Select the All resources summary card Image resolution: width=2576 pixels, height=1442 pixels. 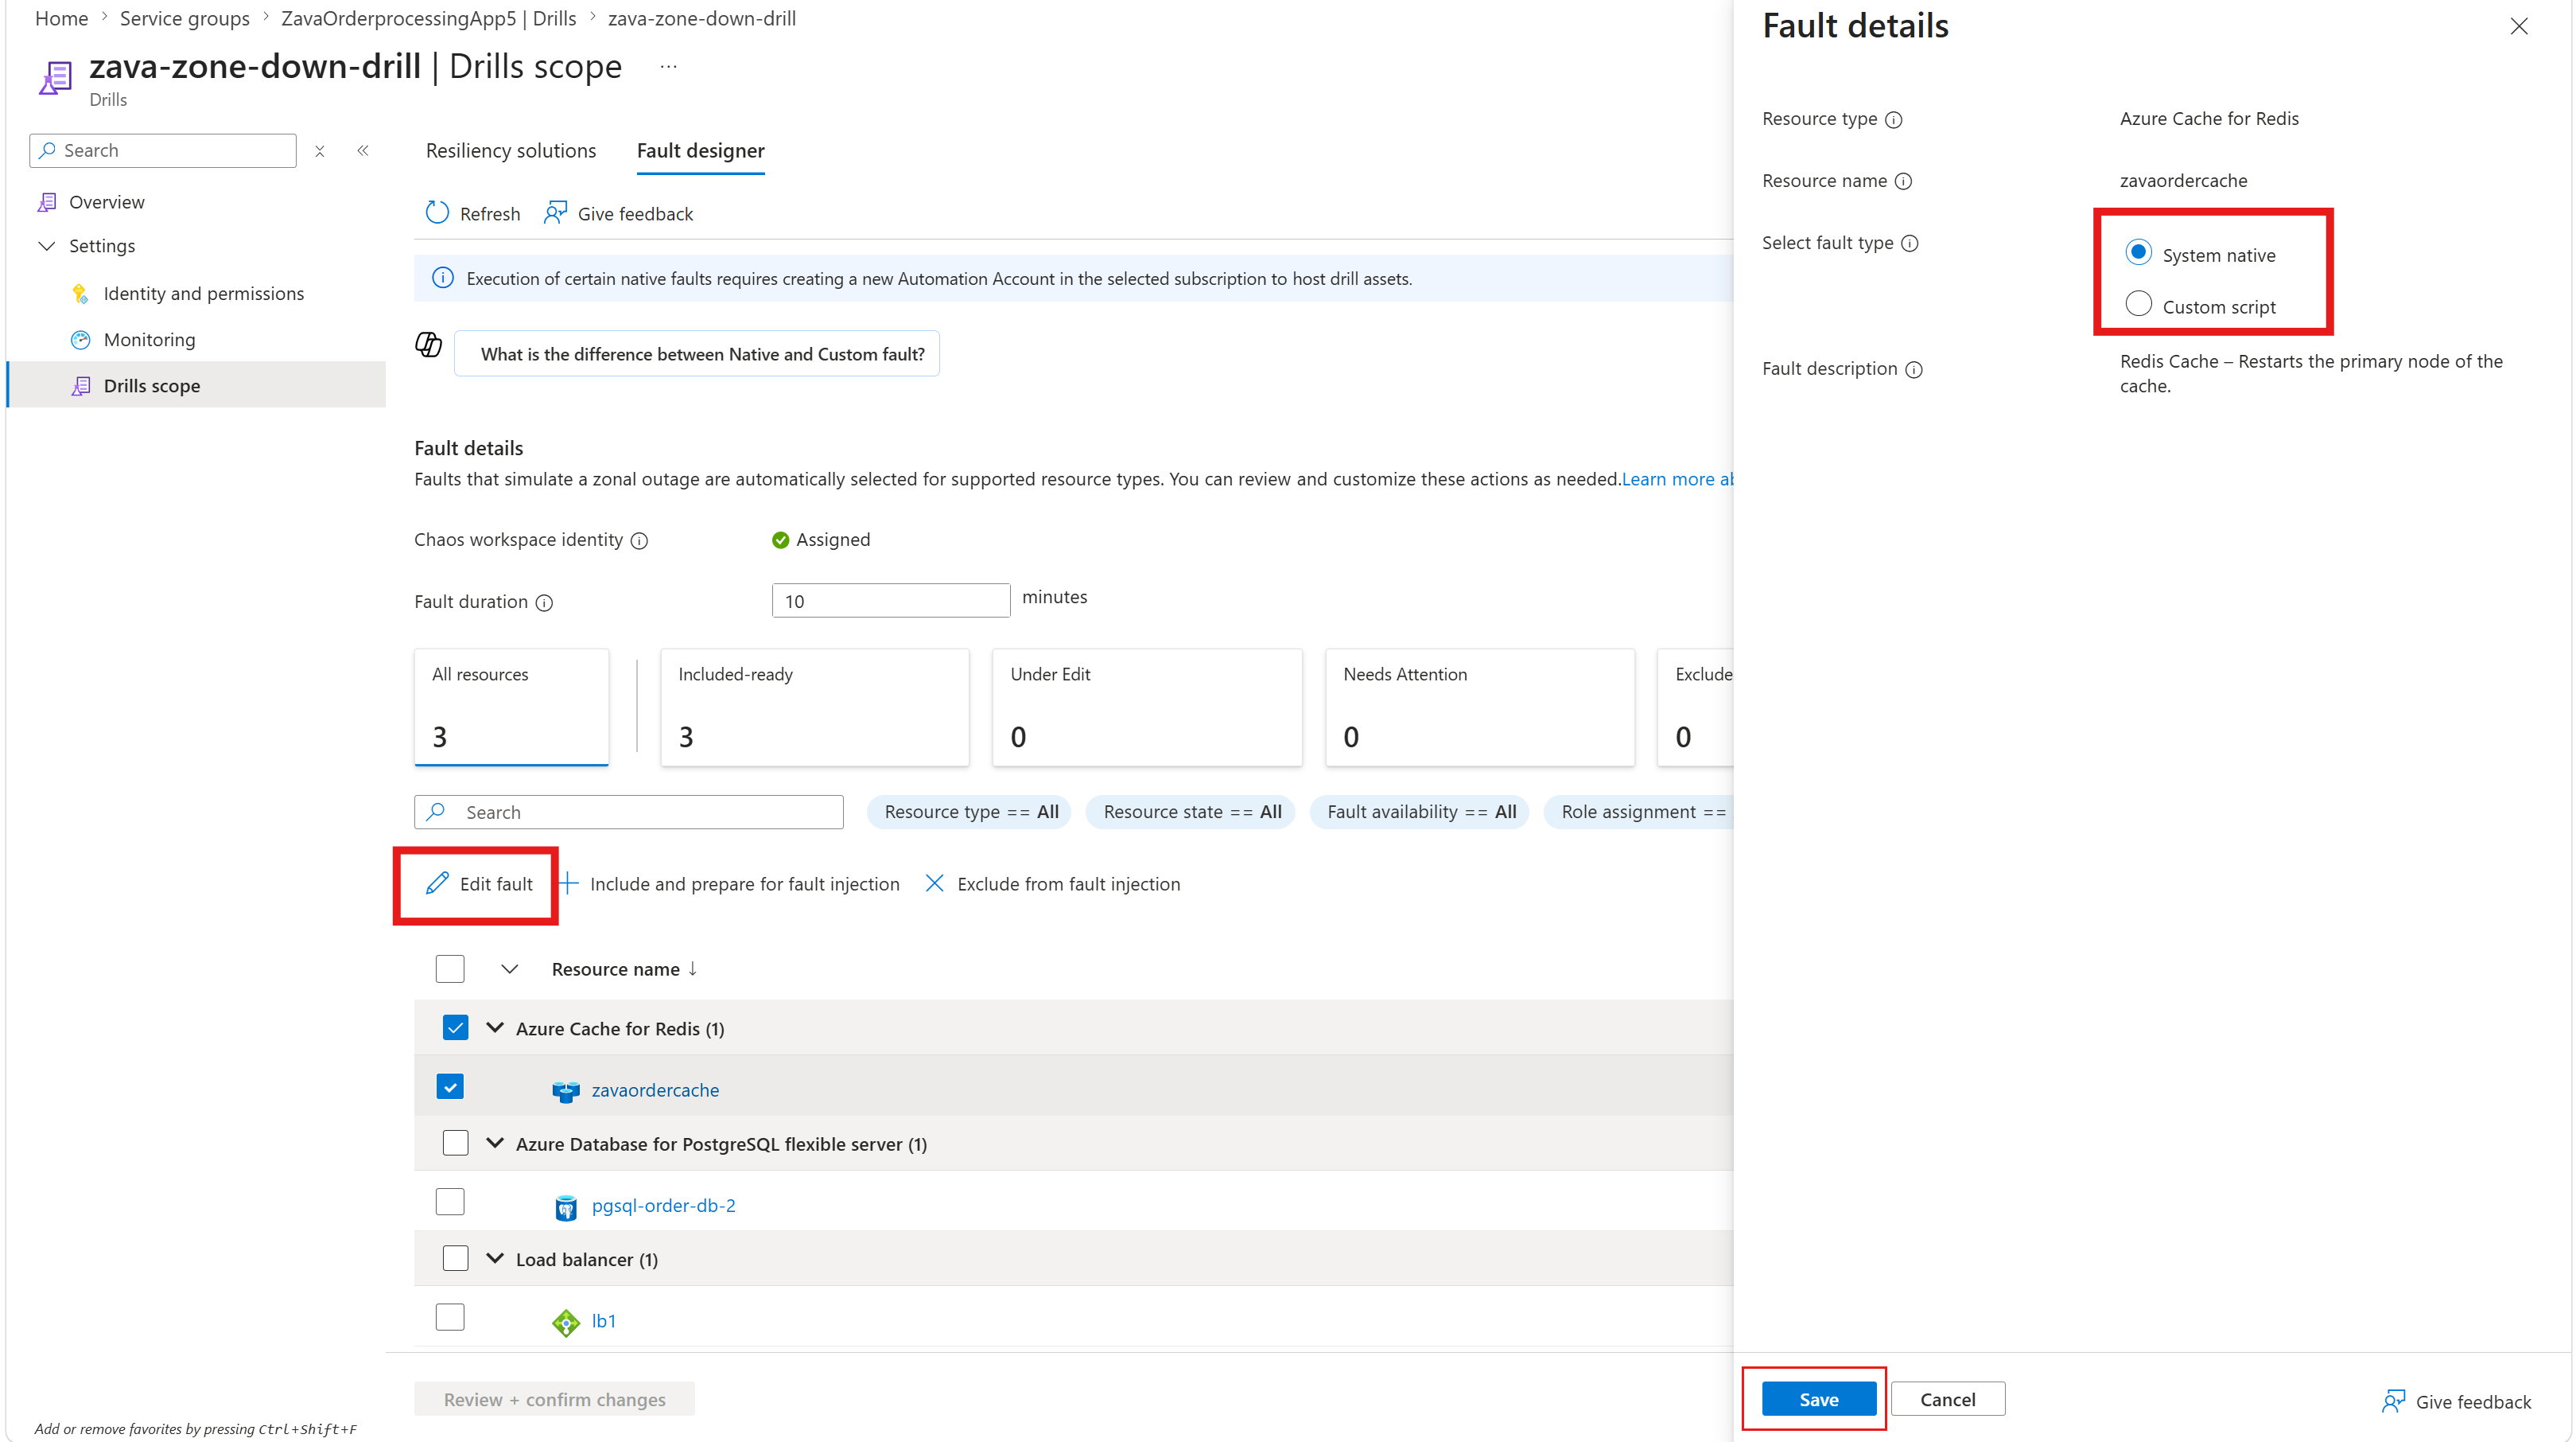point(511,707)
